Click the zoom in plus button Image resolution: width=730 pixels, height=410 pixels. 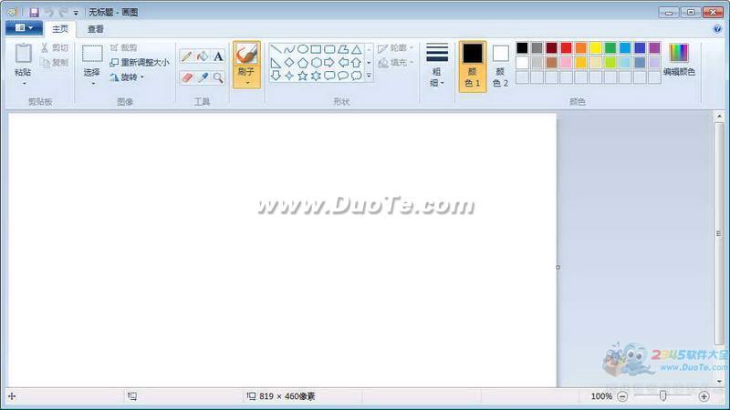[704, 396]
